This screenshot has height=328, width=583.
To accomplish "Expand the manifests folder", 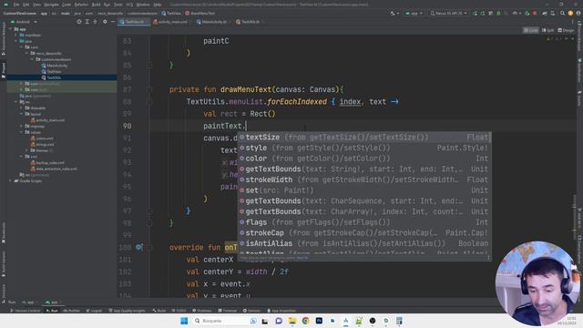I will (16, 35).
